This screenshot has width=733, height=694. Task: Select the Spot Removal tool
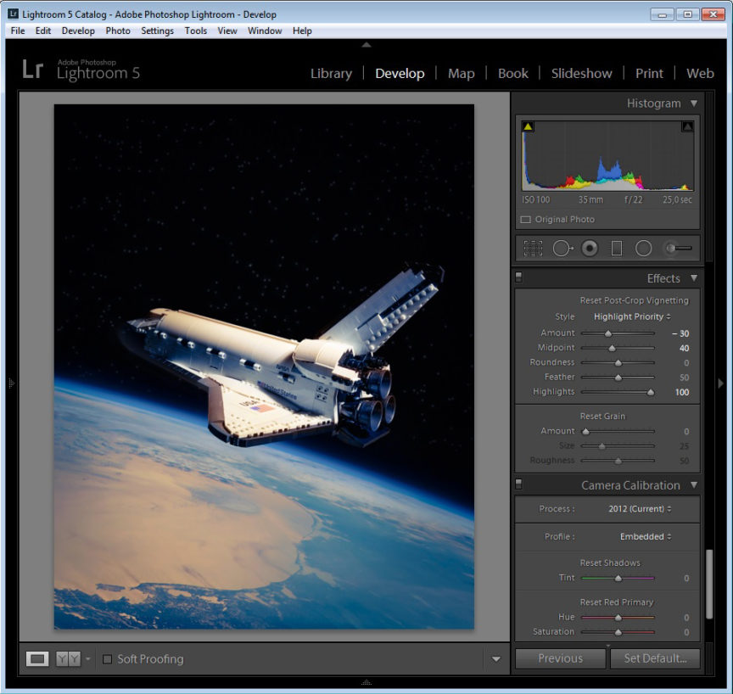[562, 249]
